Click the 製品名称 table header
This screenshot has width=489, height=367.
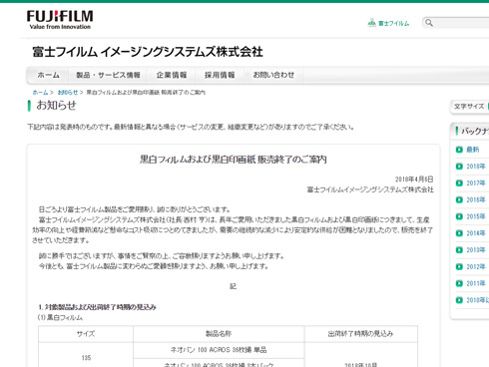pyautogui.click(x=219, y=334)
